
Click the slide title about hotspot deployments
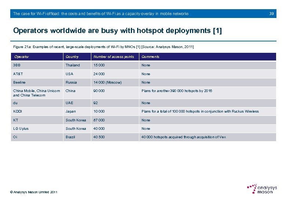point(117,30)
